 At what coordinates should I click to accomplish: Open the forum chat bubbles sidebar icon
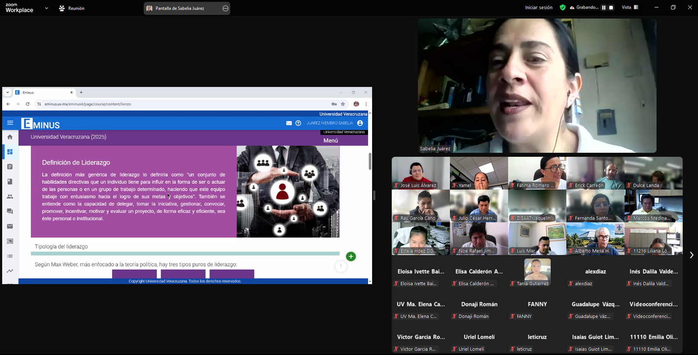coord(10,211)
